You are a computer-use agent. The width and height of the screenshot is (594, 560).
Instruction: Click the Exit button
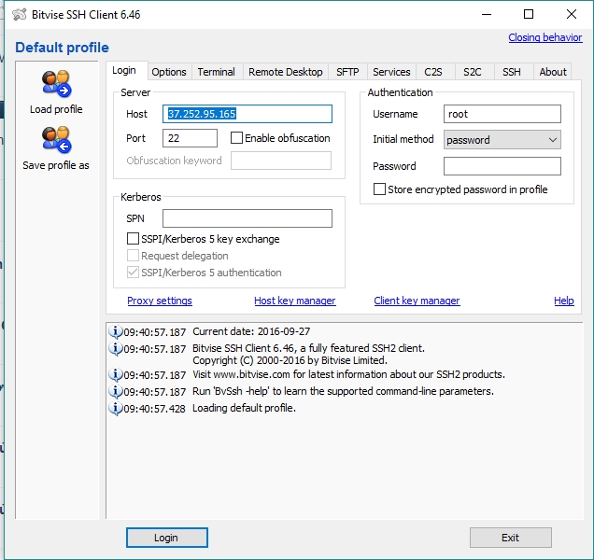(510, 538)
